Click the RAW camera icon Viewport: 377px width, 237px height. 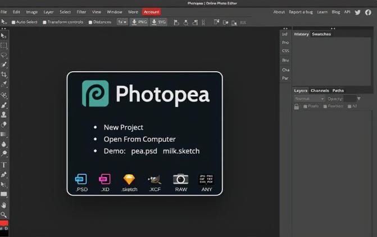coord(181,179)
